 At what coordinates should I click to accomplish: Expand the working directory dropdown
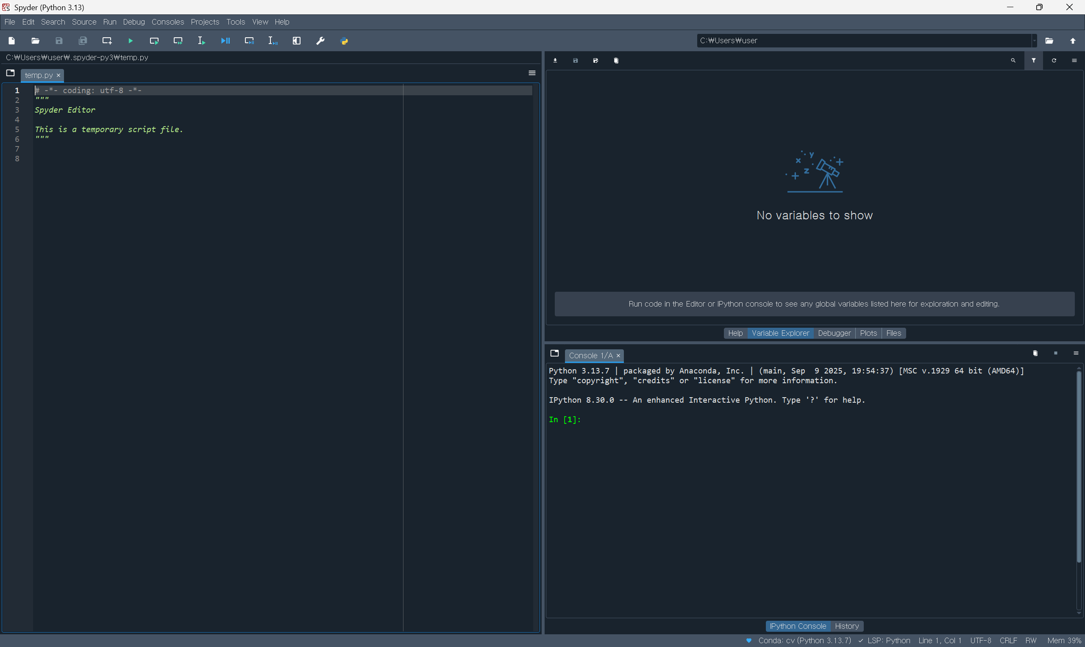tap(1034, 41)
